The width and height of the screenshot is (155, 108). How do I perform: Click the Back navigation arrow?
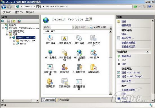coord(4,7)
